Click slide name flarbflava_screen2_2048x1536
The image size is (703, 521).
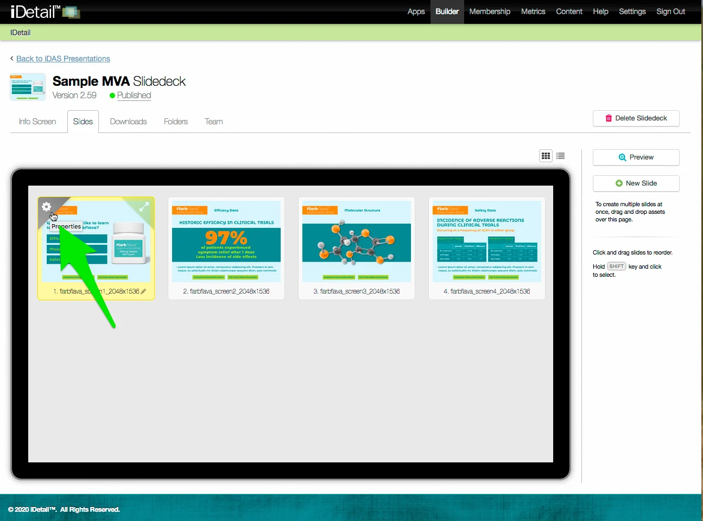(x=226, y=291)
